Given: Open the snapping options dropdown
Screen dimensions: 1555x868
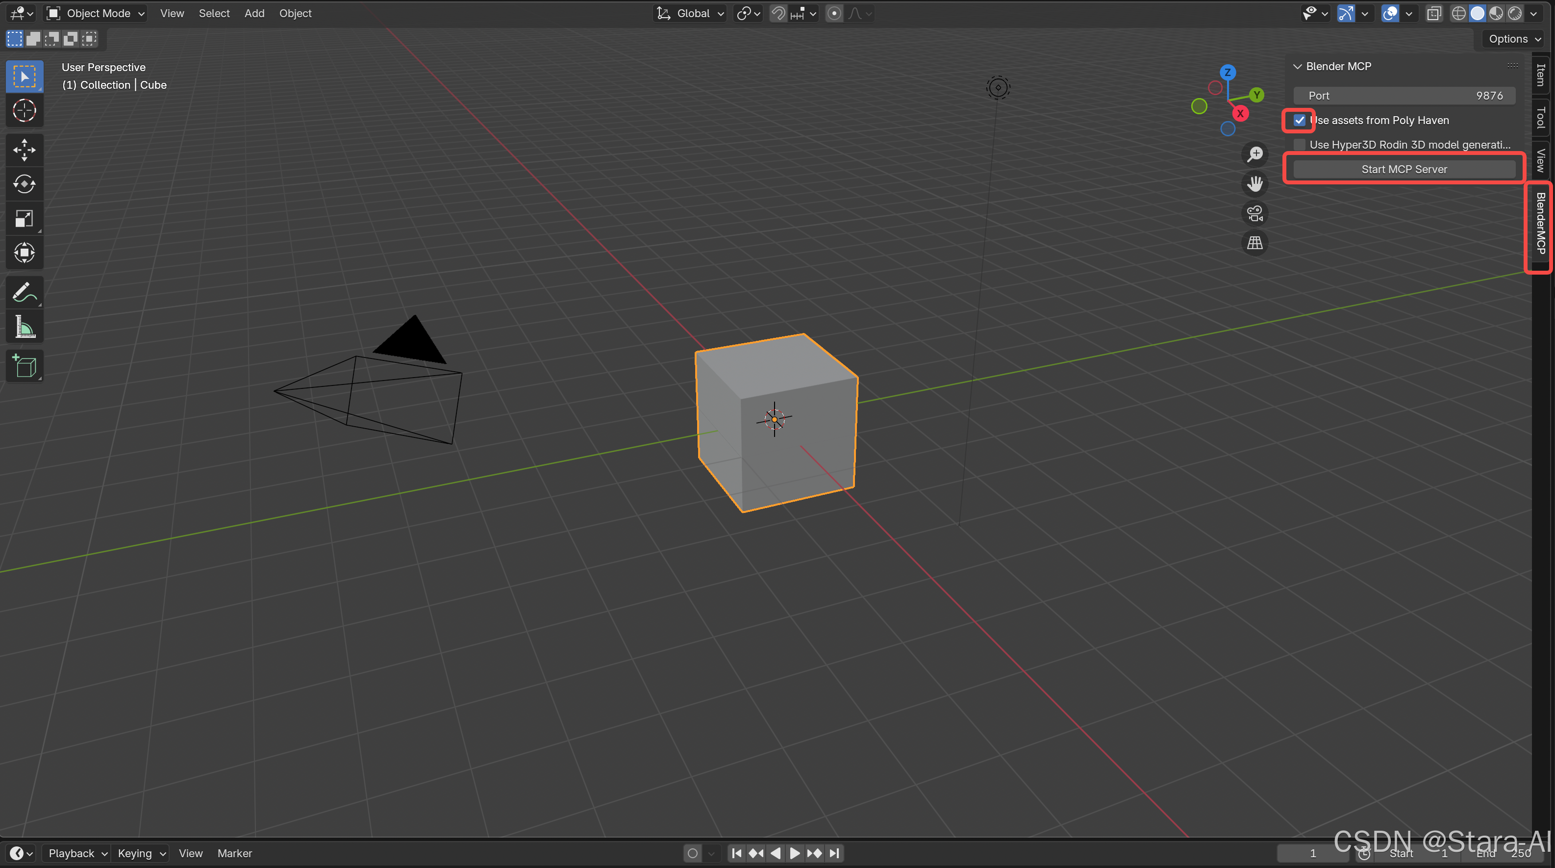Looking at the screenshot, I should (803, 13).
